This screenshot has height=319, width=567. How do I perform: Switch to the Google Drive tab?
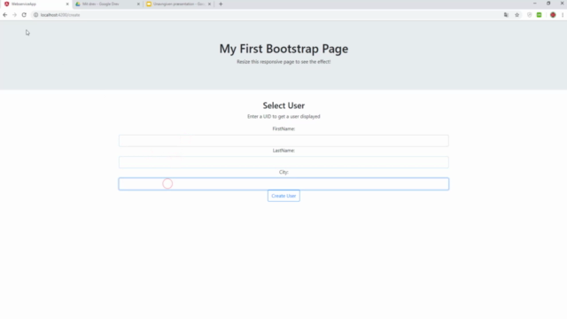tap(107, 4)
